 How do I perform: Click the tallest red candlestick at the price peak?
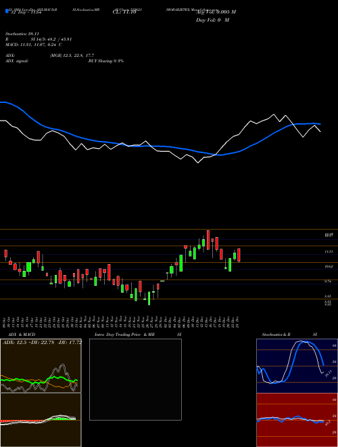pos(208,240)
